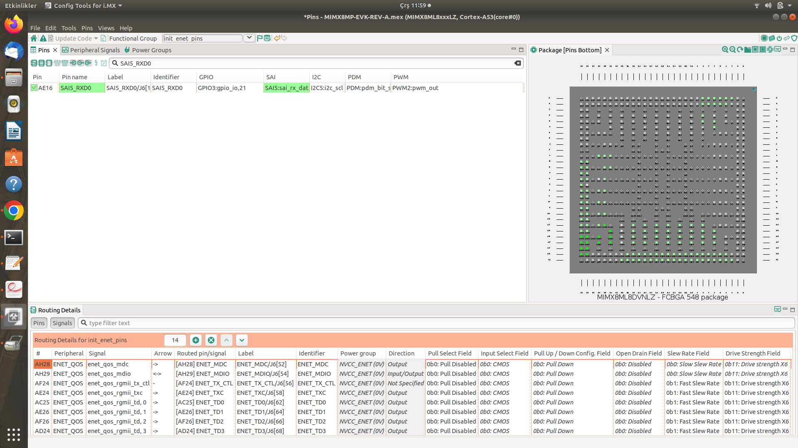Zoom out of the package view
This screenshot has height=448, width=798.
732,49
